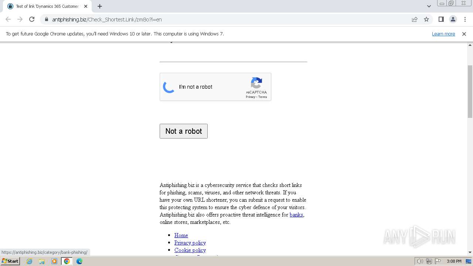The image size is (473, 266).
Task: Open the side panel icon
Action: coord(441,19)
